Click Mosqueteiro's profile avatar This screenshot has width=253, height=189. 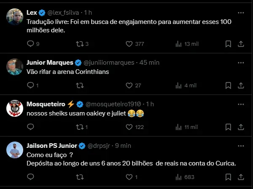tap(14, 109)
